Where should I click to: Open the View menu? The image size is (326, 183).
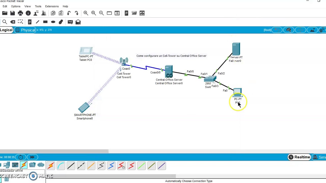(x=28, y=6)
